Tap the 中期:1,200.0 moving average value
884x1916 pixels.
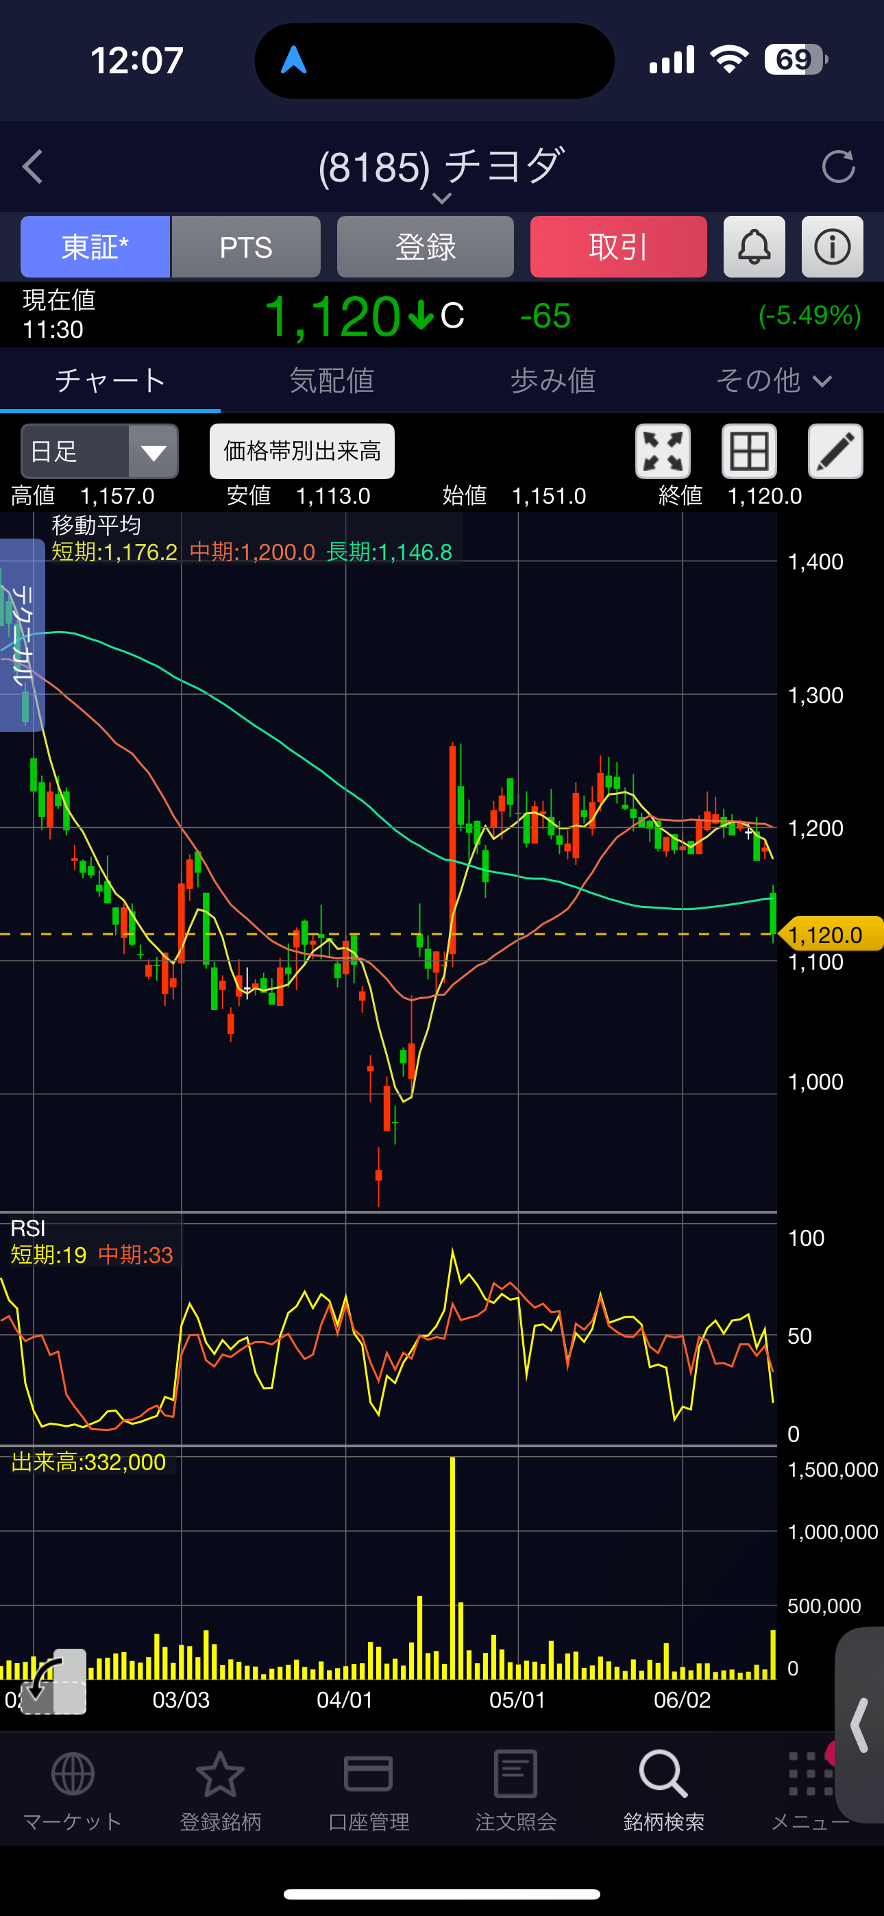[x=252, y=552]
